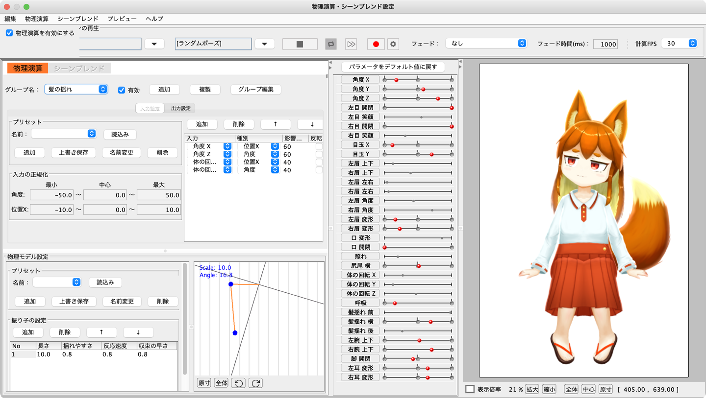The width and height of the screenshot is (706, 398).
Task: Toggle the loop playback icon
Action: [x=331, y=44]
